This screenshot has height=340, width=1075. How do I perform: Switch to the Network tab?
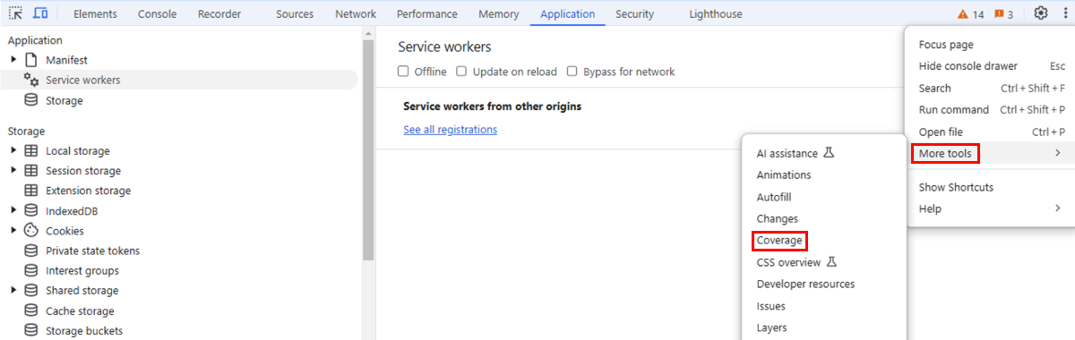pos(356,14)
